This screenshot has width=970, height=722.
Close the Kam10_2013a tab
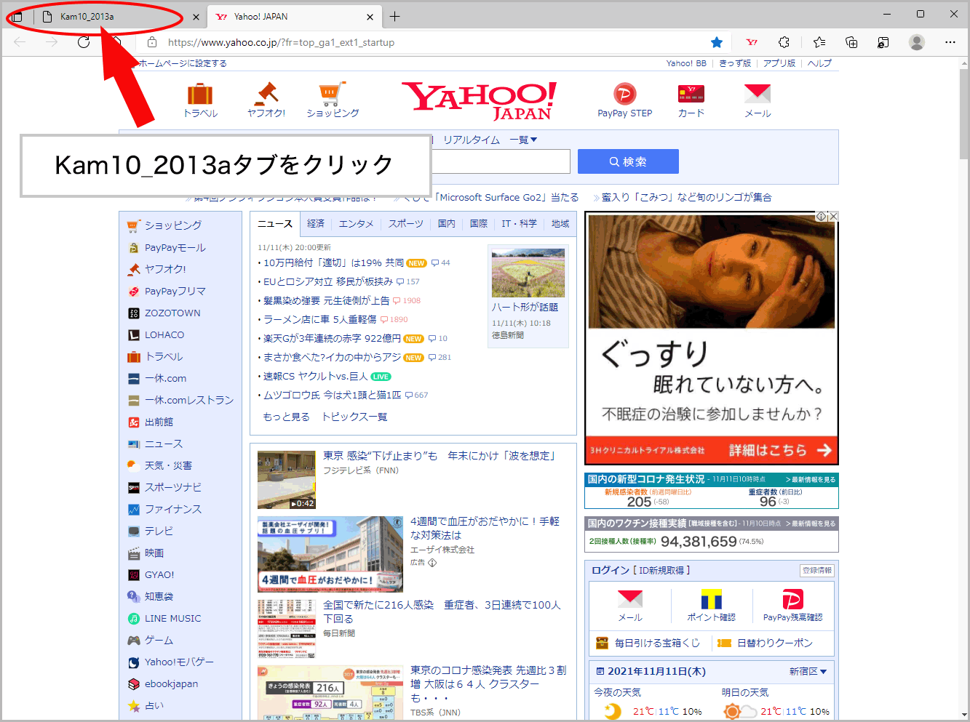[x=196, y=17]
